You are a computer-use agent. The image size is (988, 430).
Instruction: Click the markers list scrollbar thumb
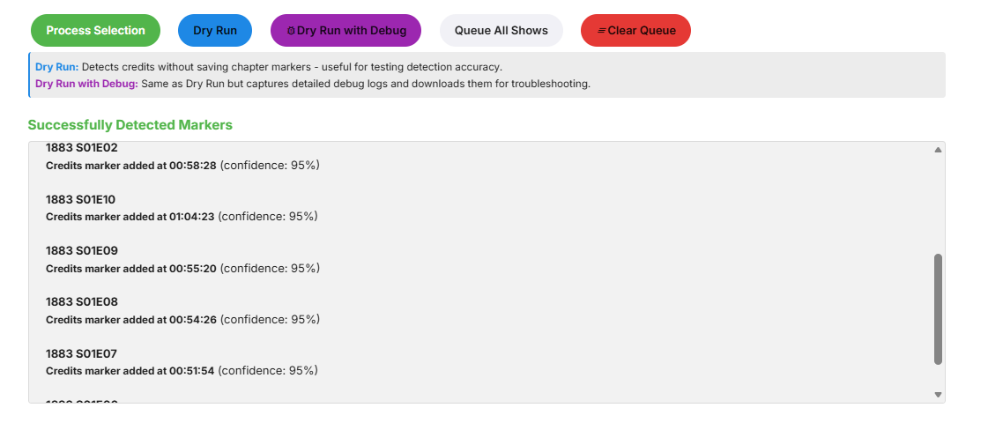938,308
